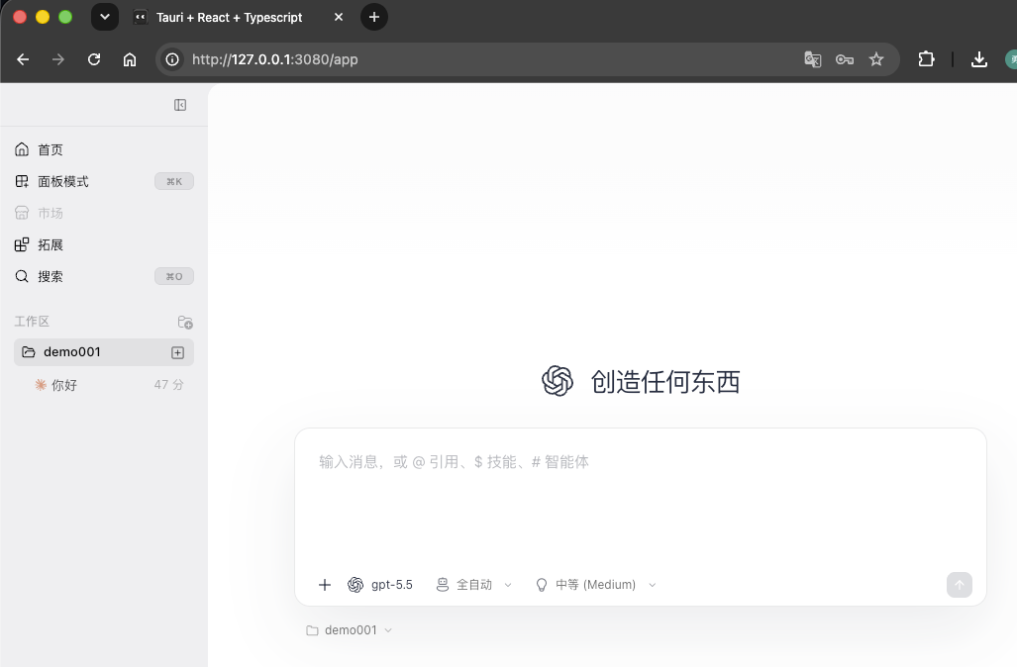Open the password key icon
This screenshot has width=1017, height=667.
845,59
